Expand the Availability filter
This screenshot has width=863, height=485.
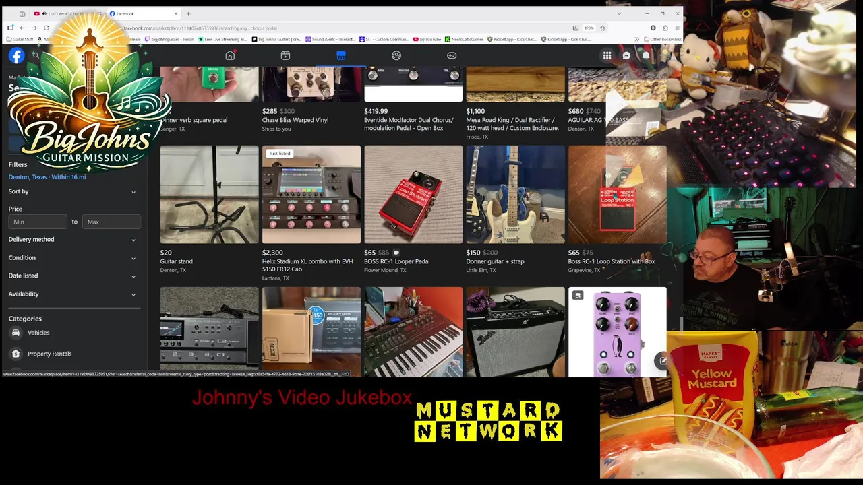(x=72, y=294)
